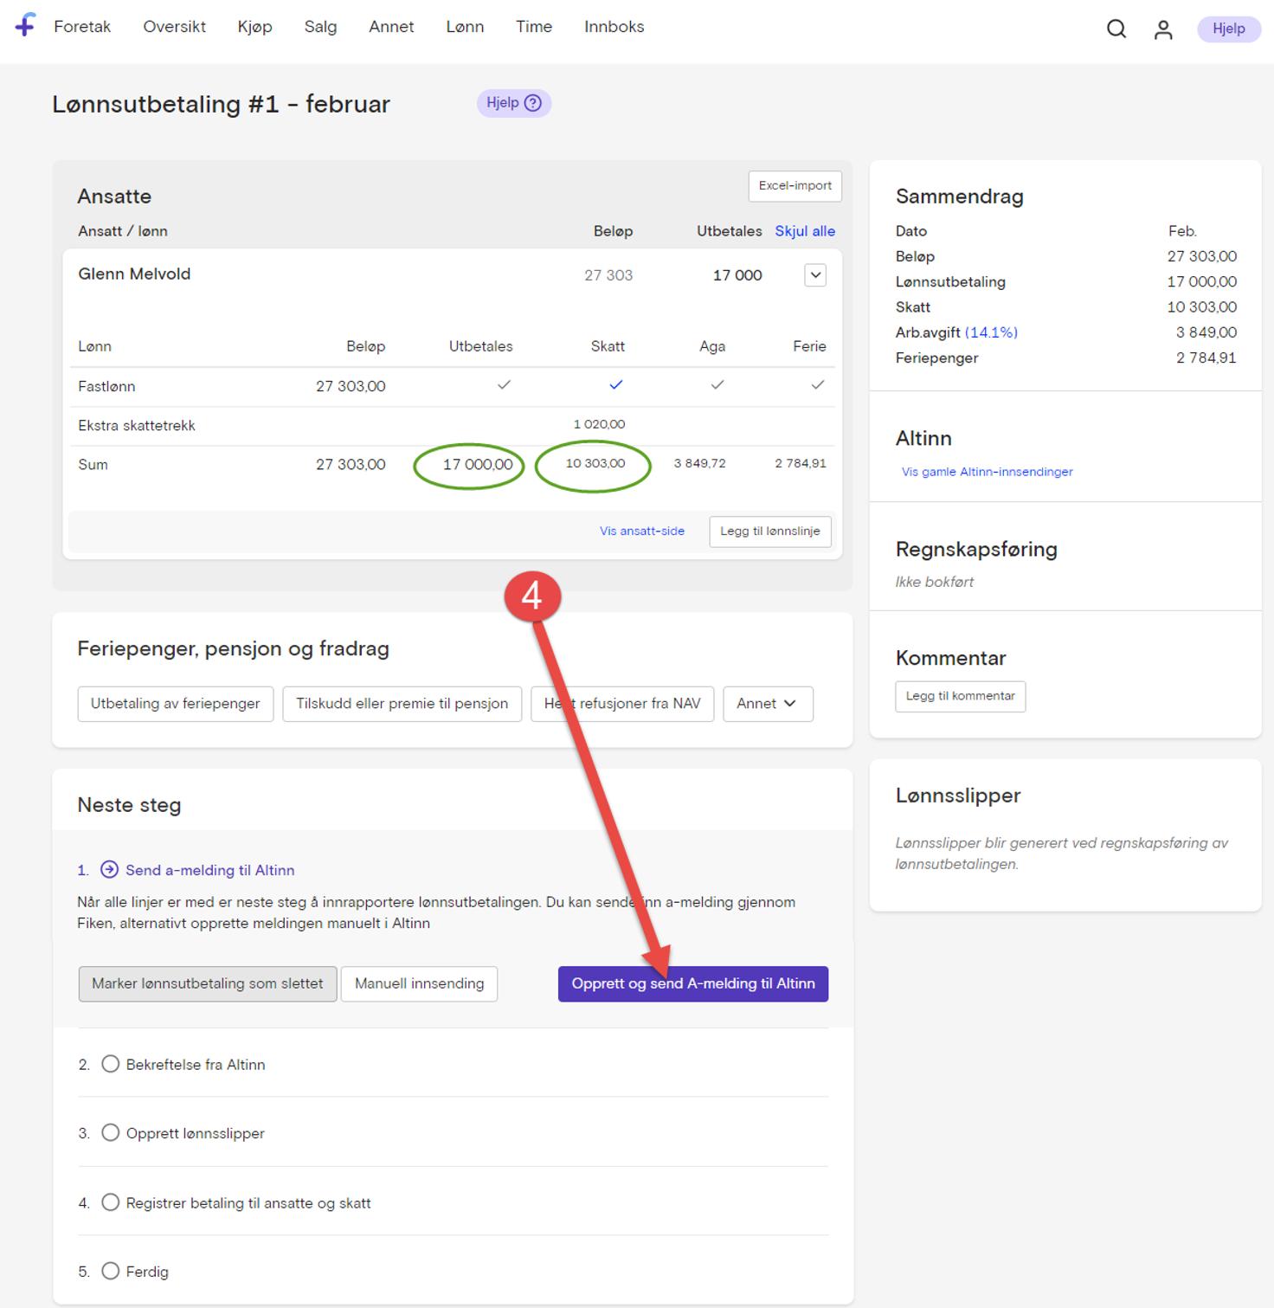Click Tilskudd eller premie til pensjon
This screenshot has height=1308, width=1274.
(402, 704)
